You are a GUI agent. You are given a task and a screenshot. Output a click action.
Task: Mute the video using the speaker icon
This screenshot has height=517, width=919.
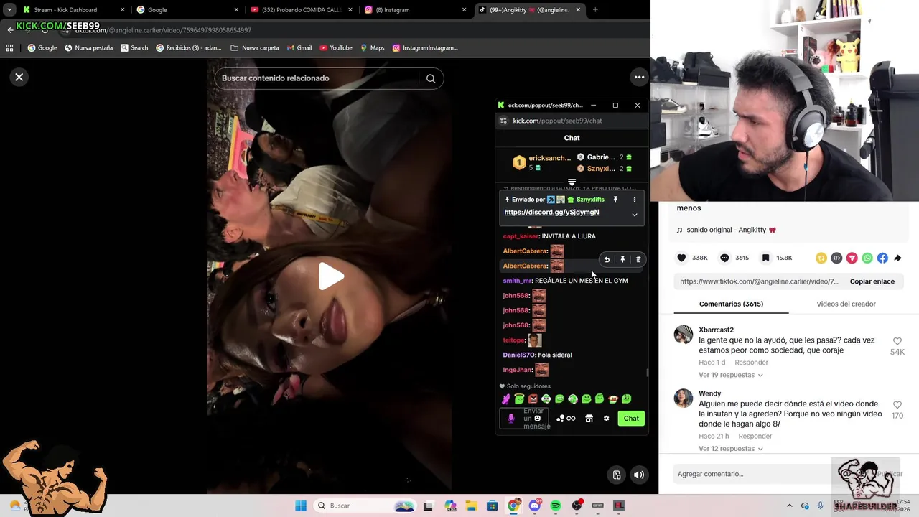click(639, 475)
